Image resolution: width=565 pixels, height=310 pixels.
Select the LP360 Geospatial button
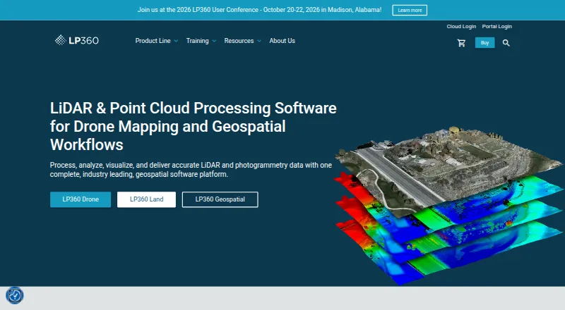click(x=220, y=199)
